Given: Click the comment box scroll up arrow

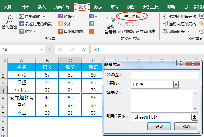Looking at the screenshot, I should coord(195,94).
